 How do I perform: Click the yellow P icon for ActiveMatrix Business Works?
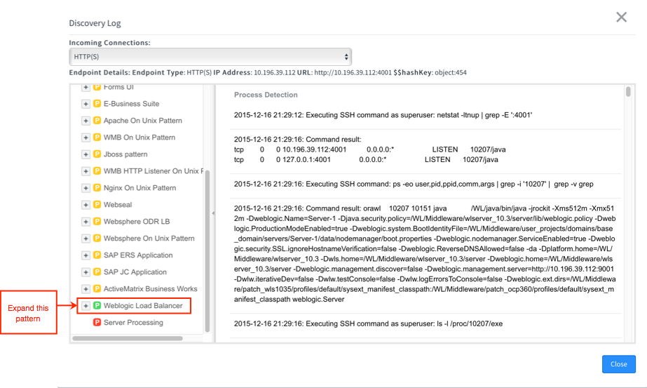click(97, 289)
